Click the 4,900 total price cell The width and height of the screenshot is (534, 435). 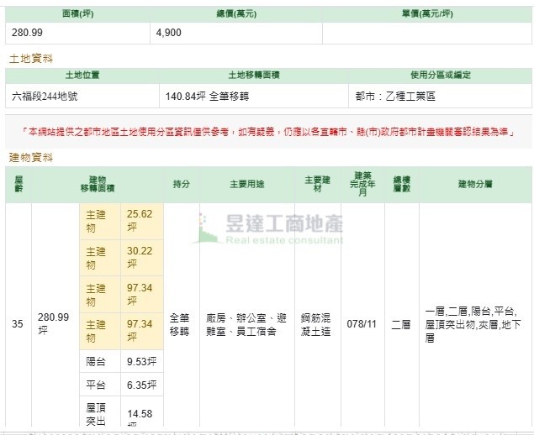pos(168,33)
